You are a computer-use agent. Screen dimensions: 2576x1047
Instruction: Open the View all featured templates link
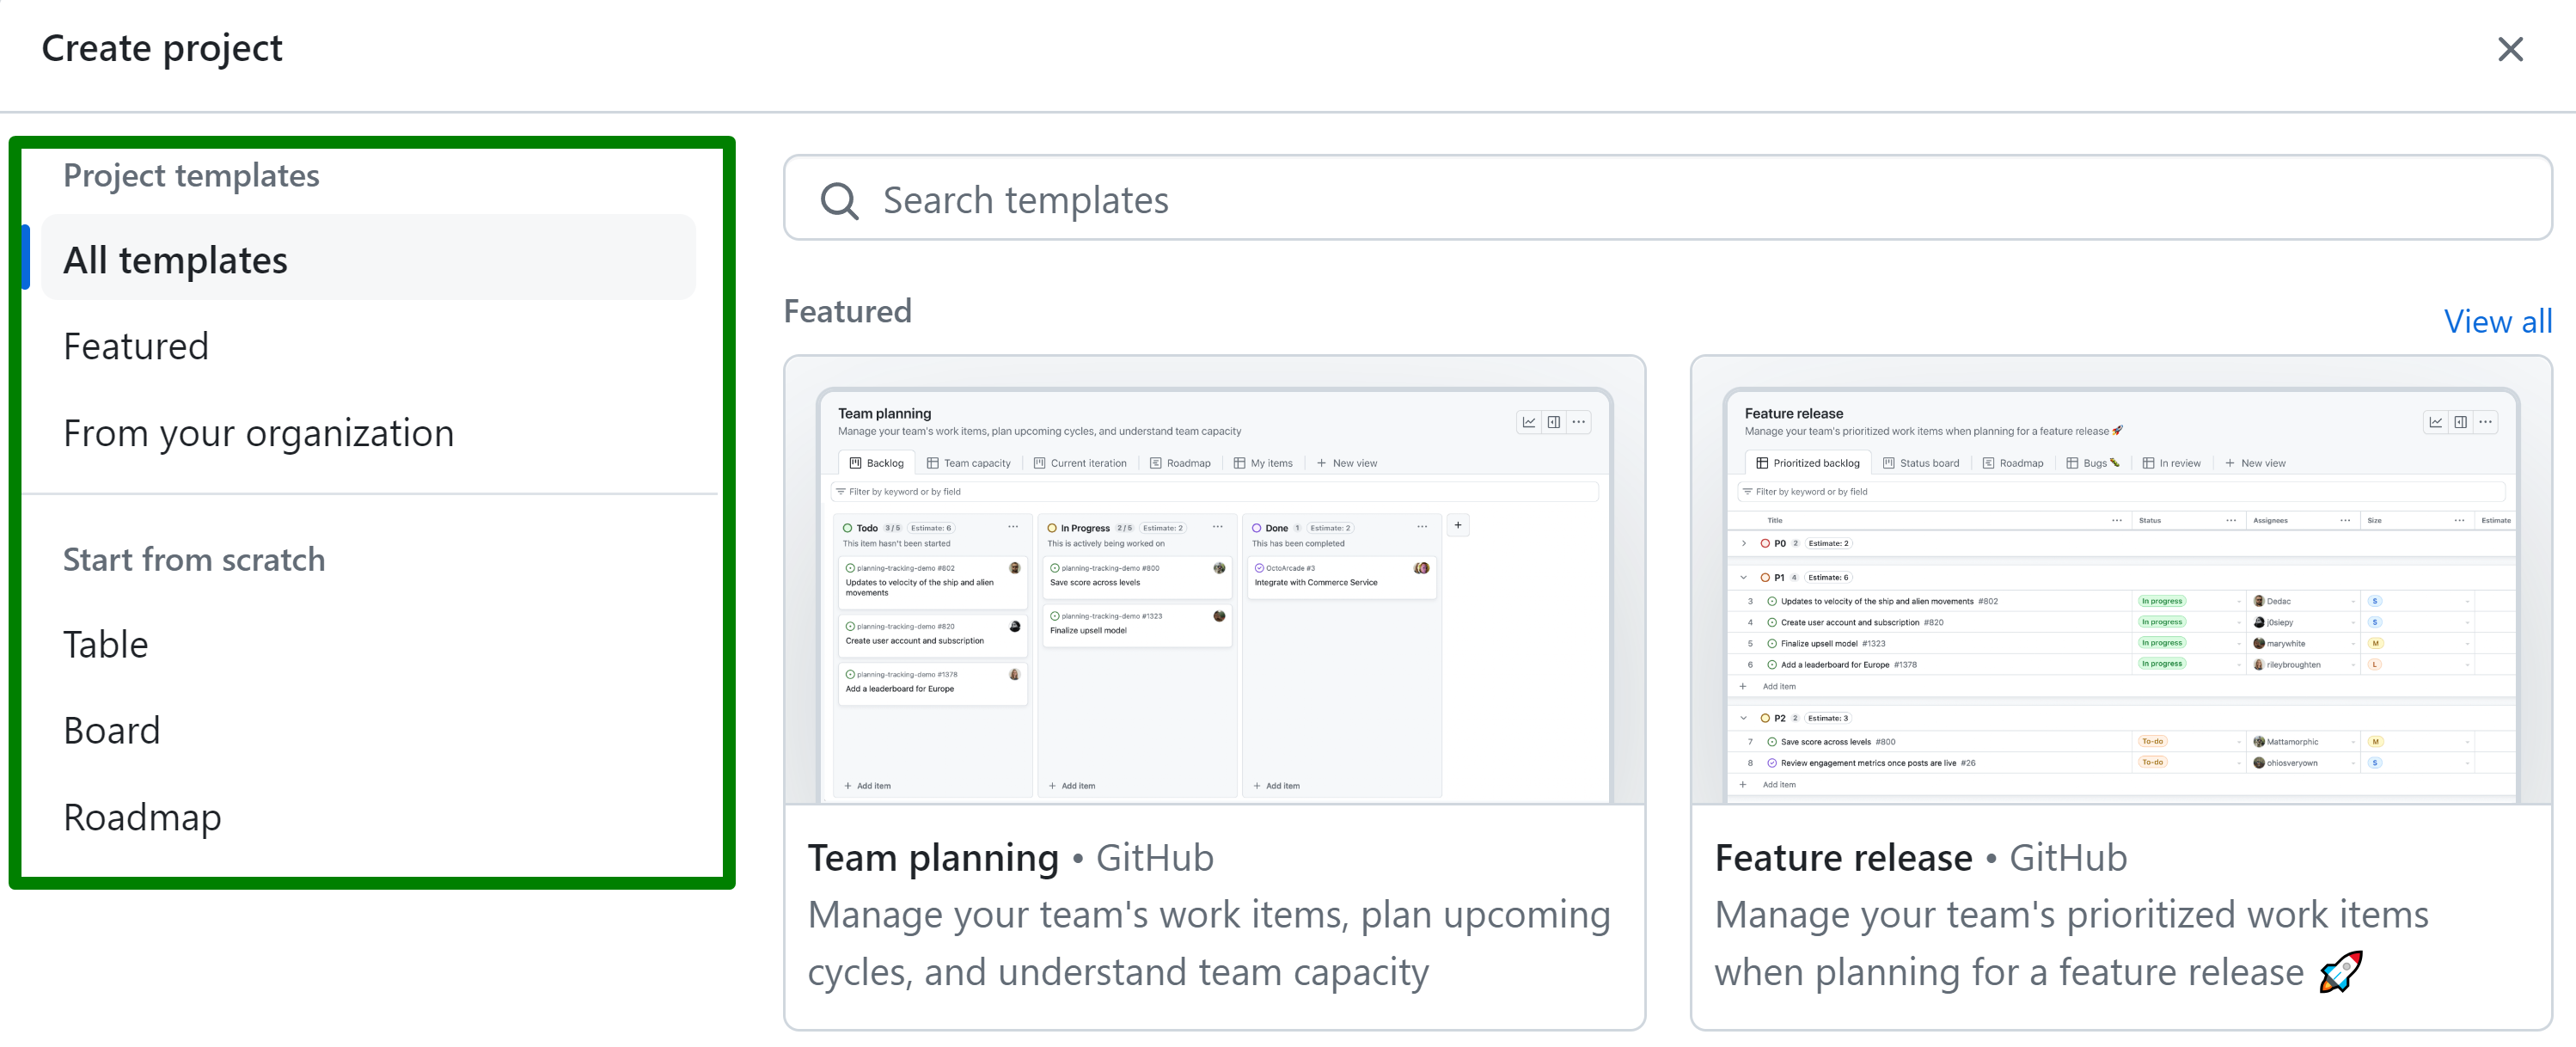pos(2497,322)
